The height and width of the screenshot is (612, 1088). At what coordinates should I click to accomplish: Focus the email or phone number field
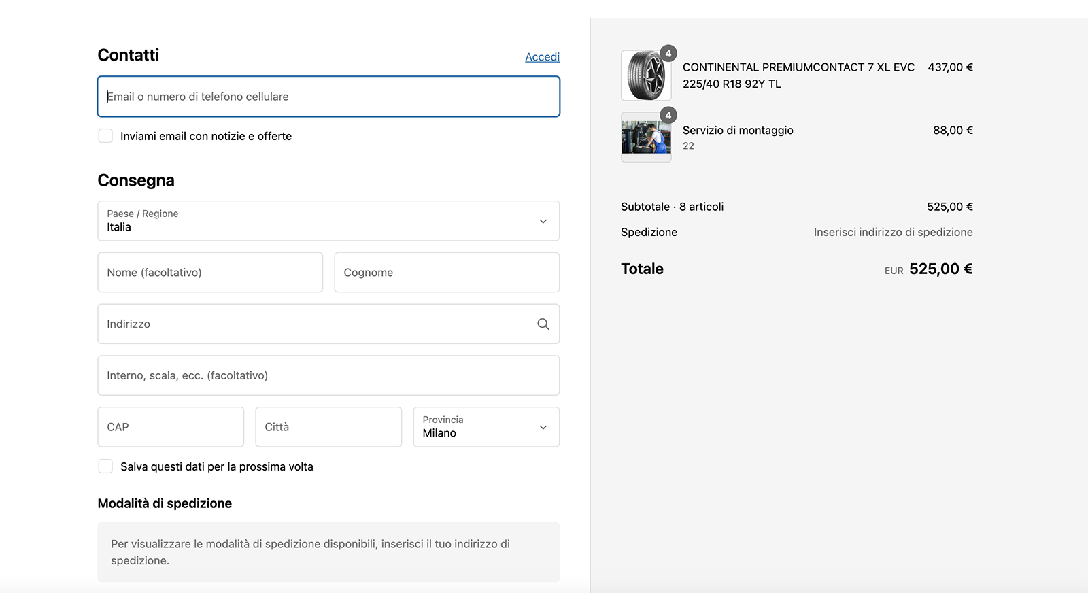pos(328,97)
